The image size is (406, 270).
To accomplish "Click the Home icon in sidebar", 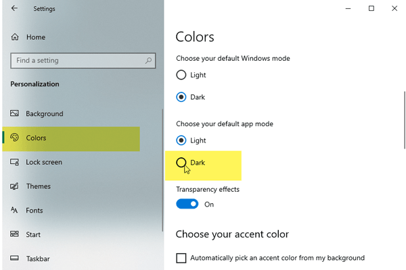I will (15, 37).
